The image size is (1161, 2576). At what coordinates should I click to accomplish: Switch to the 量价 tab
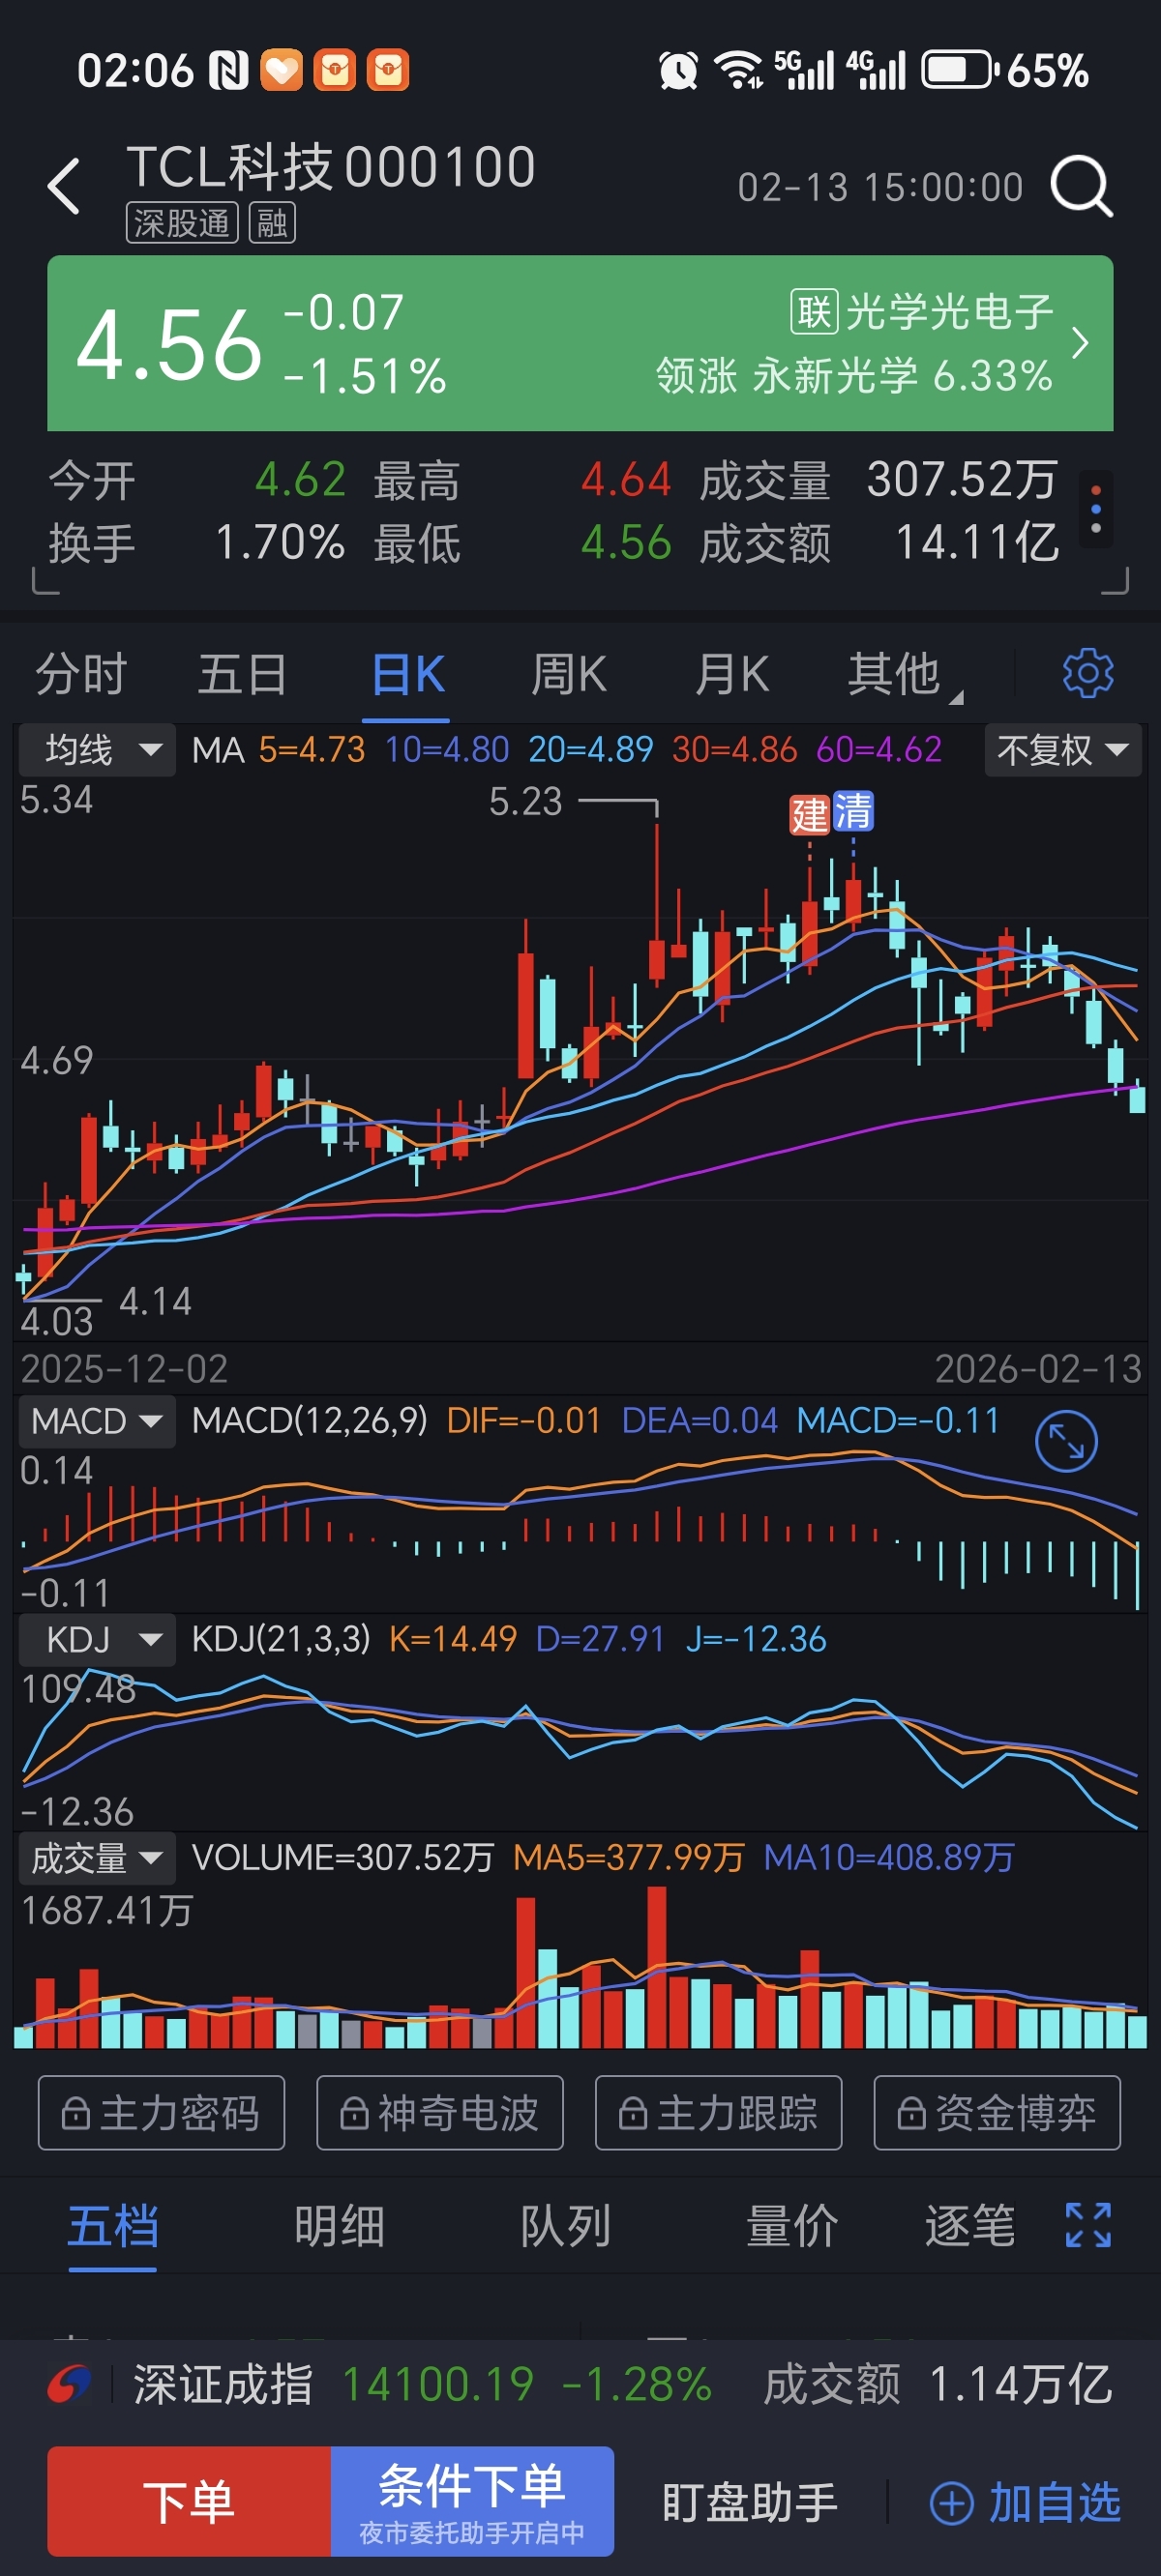coord(791,2226)
